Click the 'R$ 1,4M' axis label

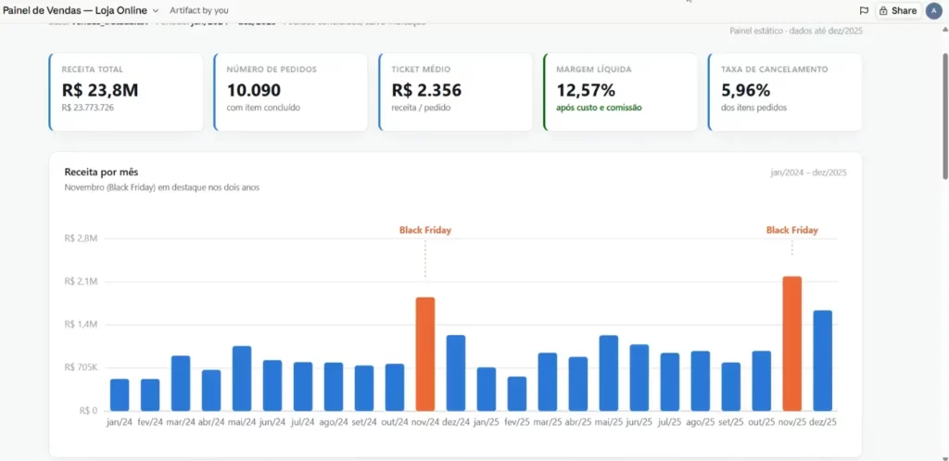tap(81, 325)
